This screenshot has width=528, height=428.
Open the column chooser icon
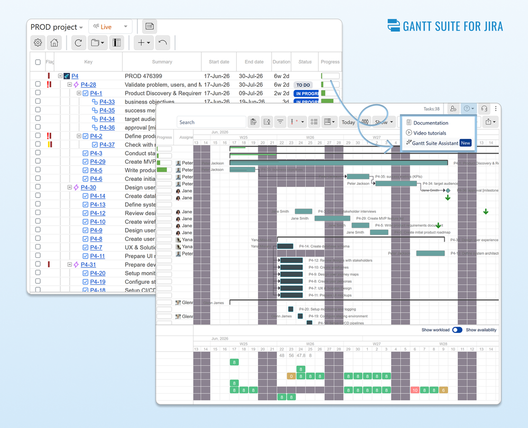pos(116,43)
